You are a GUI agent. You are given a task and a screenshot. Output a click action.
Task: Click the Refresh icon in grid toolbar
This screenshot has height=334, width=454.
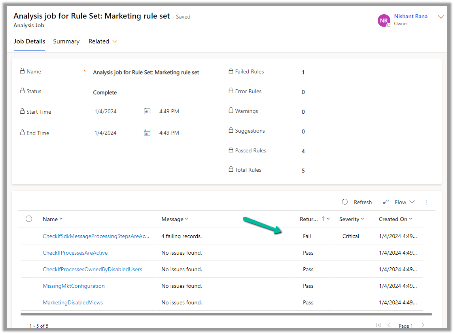(345, 202)
